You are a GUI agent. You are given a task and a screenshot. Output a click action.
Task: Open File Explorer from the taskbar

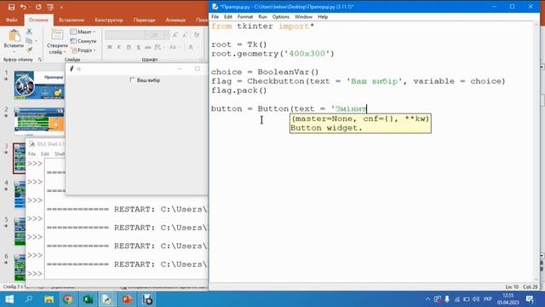point(49,299)
